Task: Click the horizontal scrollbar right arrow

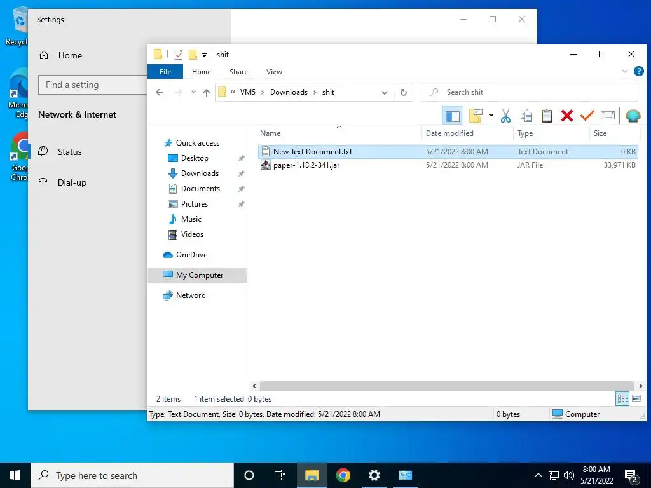Action: [x=640, y=386]
